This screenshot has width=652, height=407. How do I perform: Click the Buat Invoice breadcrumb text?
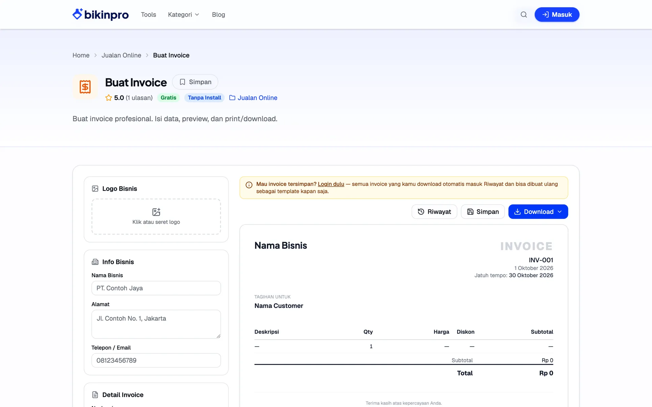coord(171,55)
